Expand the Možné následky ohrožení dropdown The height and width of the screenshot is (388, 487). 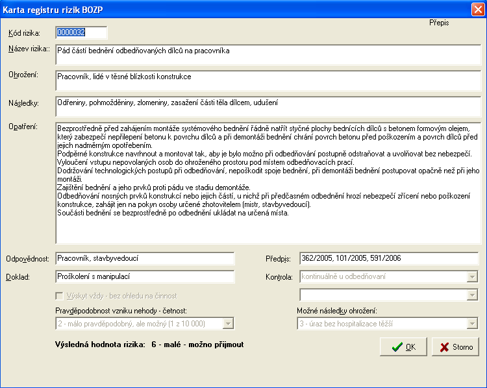point(472,324)
